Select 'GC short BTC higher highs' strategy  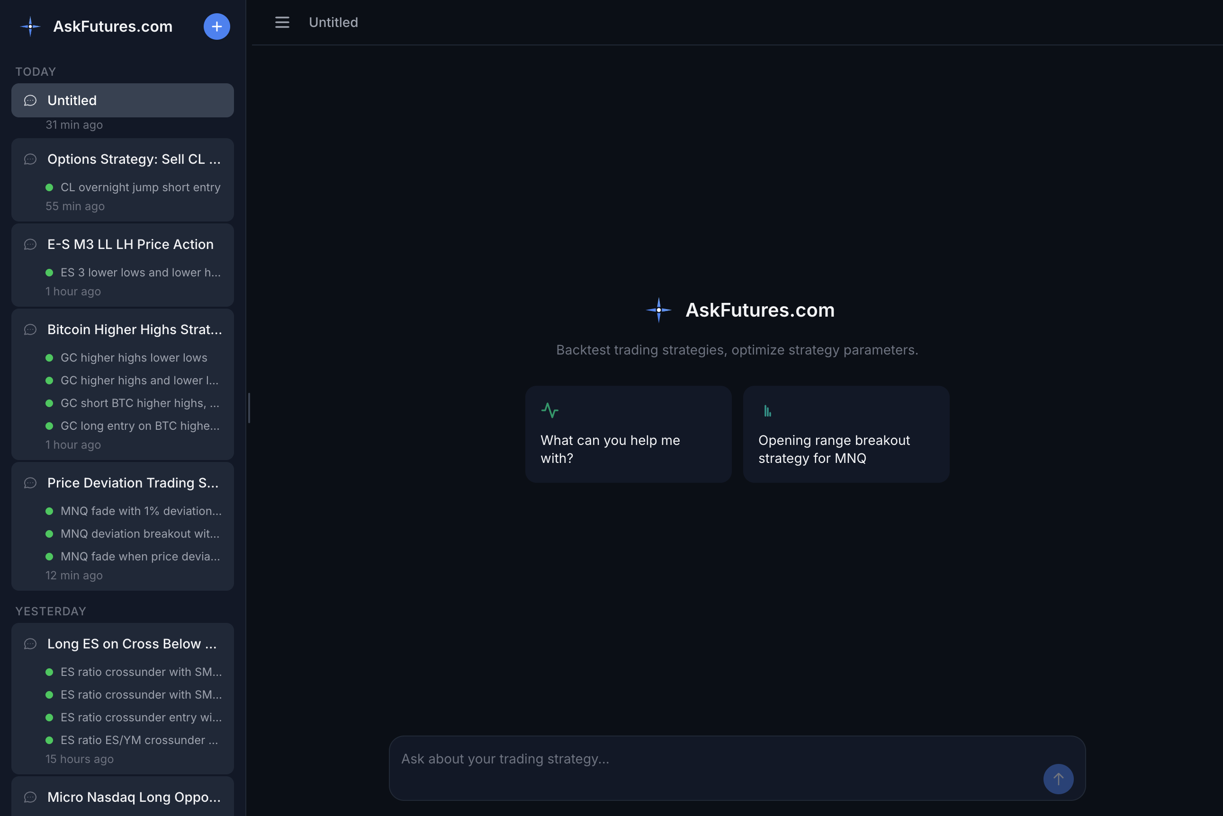click(133, 403)
